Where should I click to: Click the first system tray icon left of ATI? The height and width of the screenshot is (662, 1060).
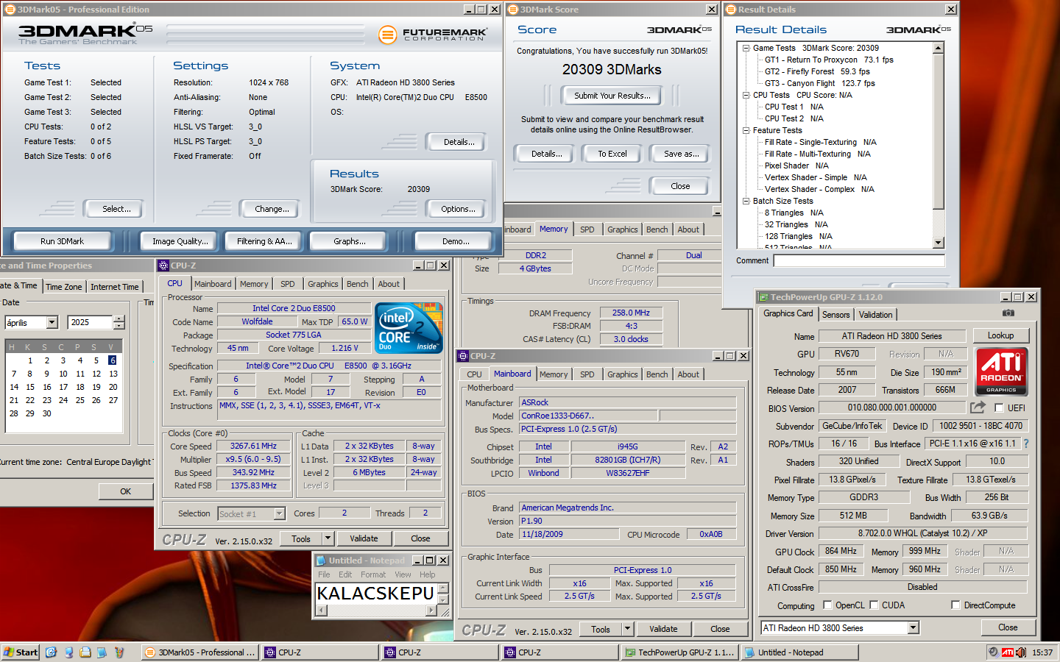(x=994, y=652)
